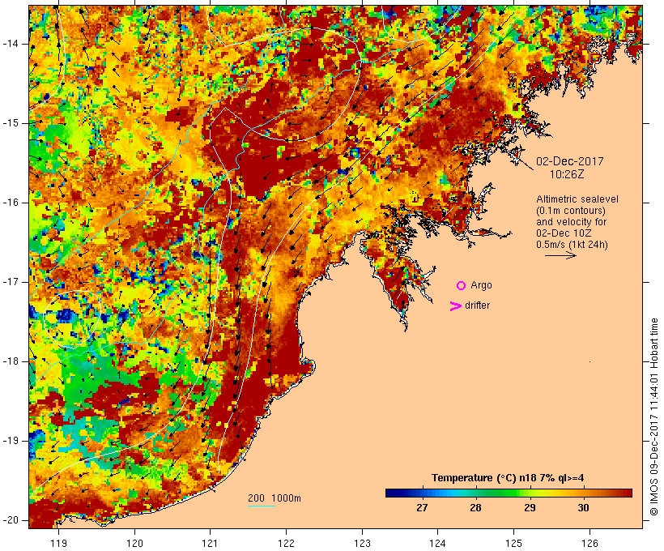Click longitude axis label 119
The image size is (664, 551).
(x=58, y=544)
